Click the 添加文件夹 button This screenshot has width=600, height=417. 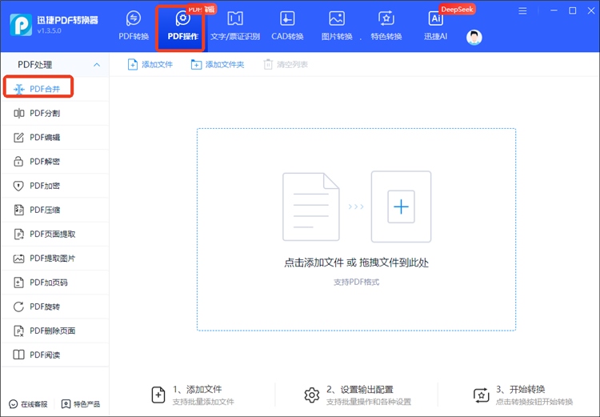click(218, 64)
